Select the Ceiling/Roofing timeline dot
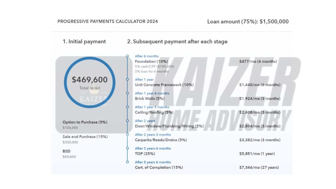Image resolution: width=336 pixels, height=189 pixels. pos(128,107)
